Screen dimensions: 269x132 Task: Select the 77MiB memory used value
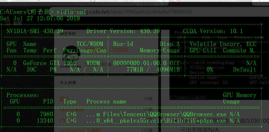tap(135, 69)
